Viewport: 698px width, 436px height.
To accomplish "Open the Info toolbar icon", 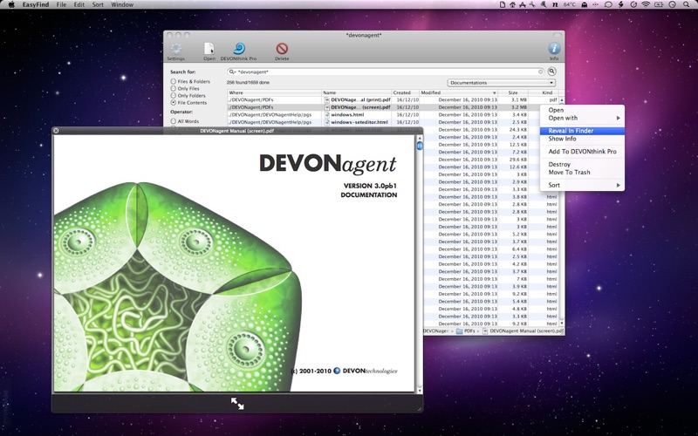I will click(x=553, y=50).
